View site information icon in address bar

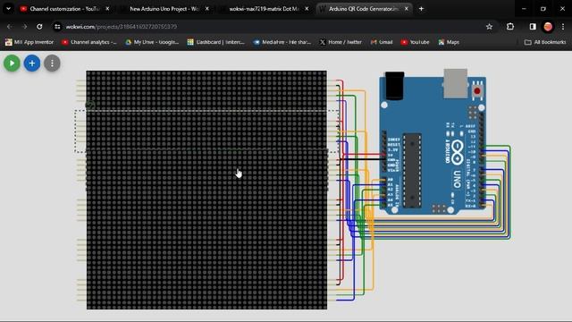(x=57, y=27)
